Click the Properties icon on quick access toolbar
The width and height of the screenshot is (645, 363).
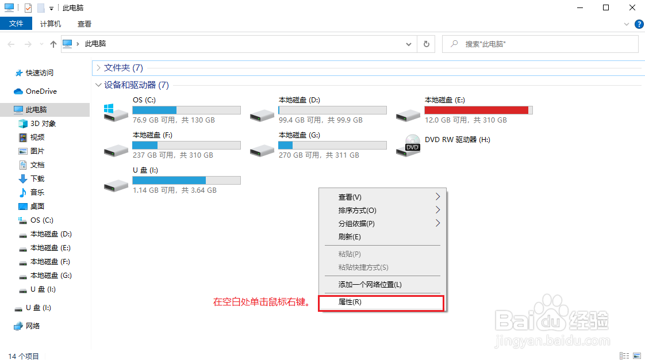[27, 7]
